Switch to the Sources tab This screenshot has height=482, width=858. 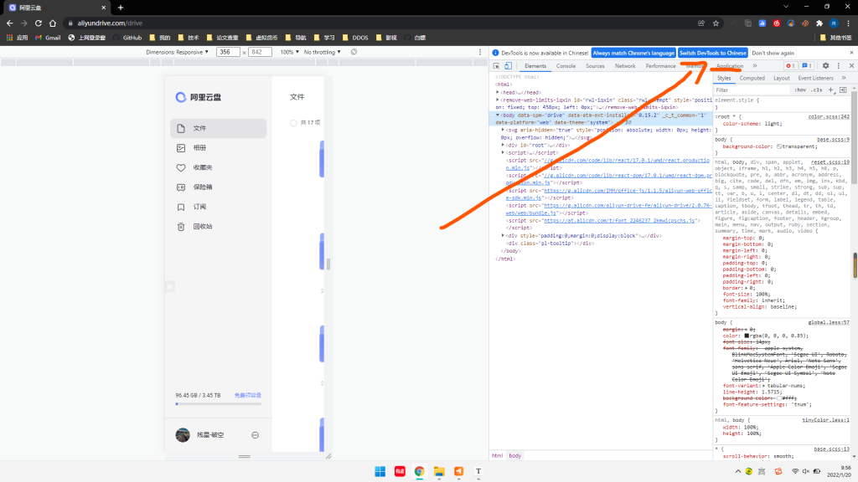[x=595, y=65]
